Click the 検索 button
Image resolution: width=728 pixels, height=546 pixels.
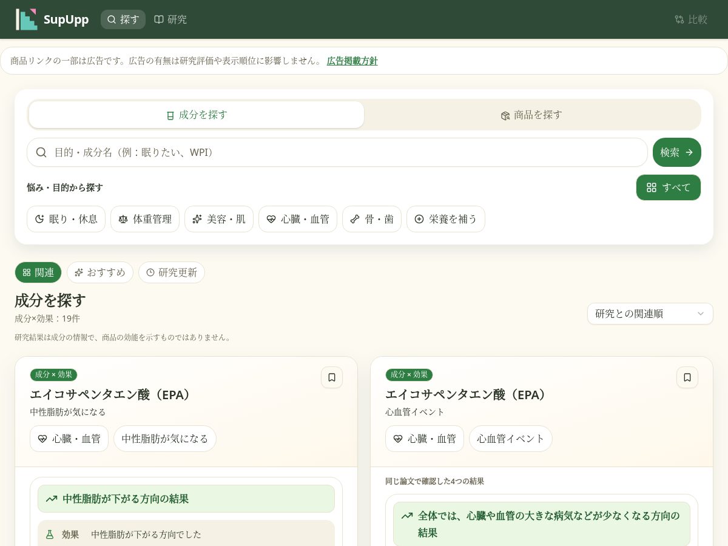tap(677, 152)
